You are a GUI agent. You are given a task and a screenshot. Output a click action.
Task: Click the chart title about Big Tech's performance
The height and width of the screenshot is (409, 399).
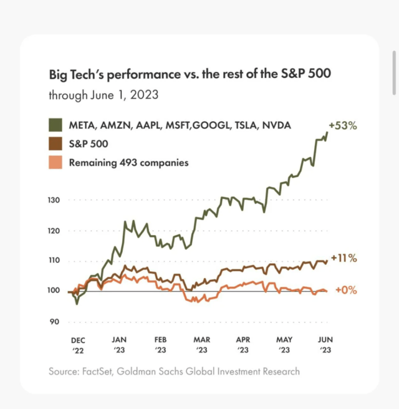(x=190, y=74)
